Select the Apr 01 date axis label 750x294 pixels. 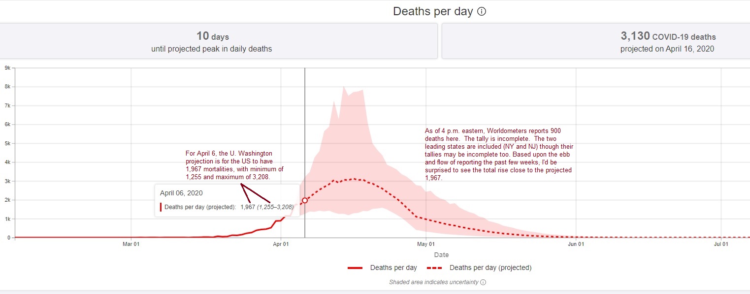tap(281, 243)
